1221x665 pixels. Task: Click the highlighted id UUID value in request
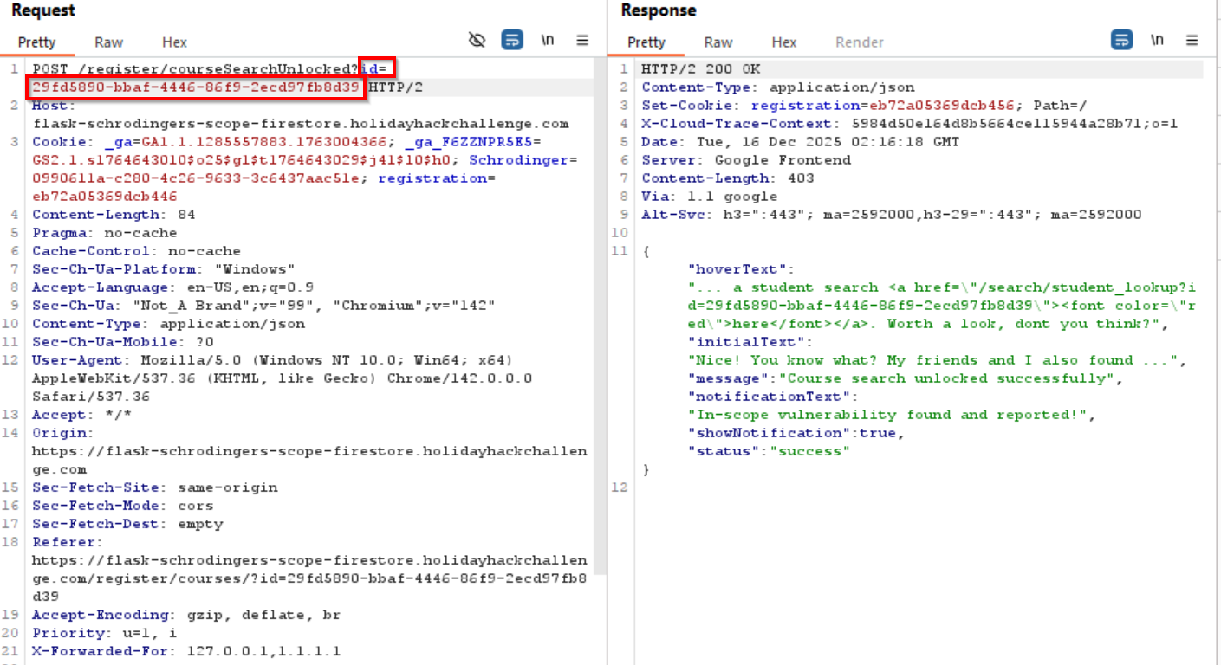[195, 87]
